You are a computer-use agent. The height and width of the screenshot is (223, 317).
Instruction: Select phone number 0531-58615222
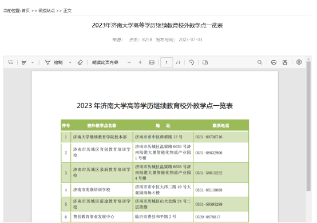tap(209, 173)
